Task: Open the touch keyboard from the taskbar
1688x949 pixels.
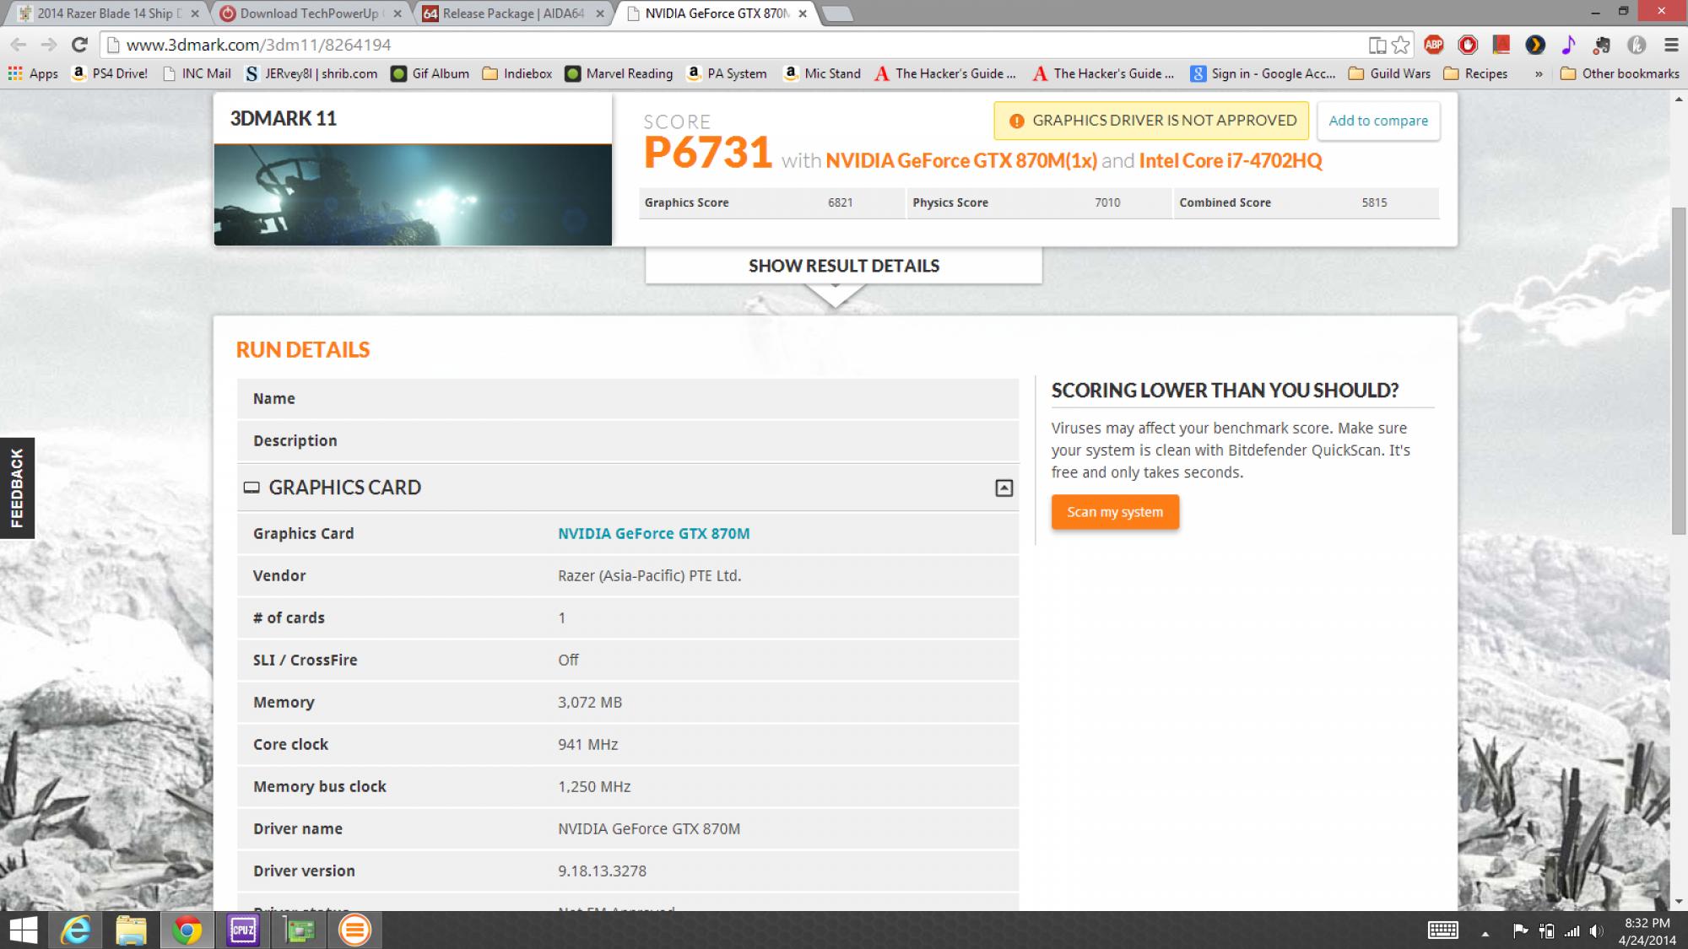Action: [1442, 930]
